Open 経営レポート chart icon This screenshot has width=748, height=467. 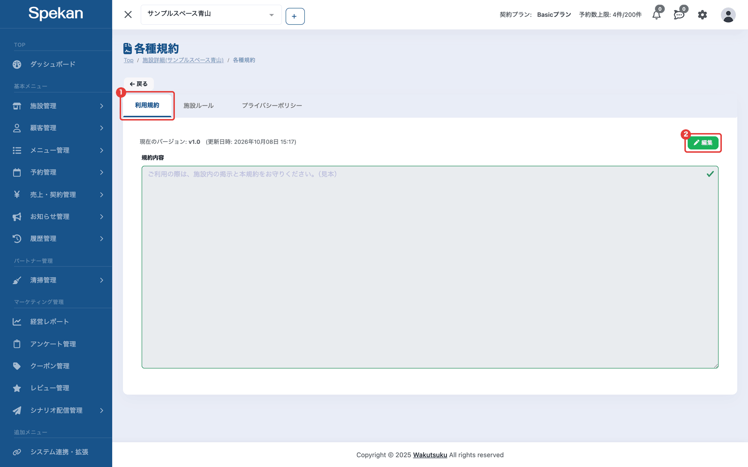tap(17, 322)
